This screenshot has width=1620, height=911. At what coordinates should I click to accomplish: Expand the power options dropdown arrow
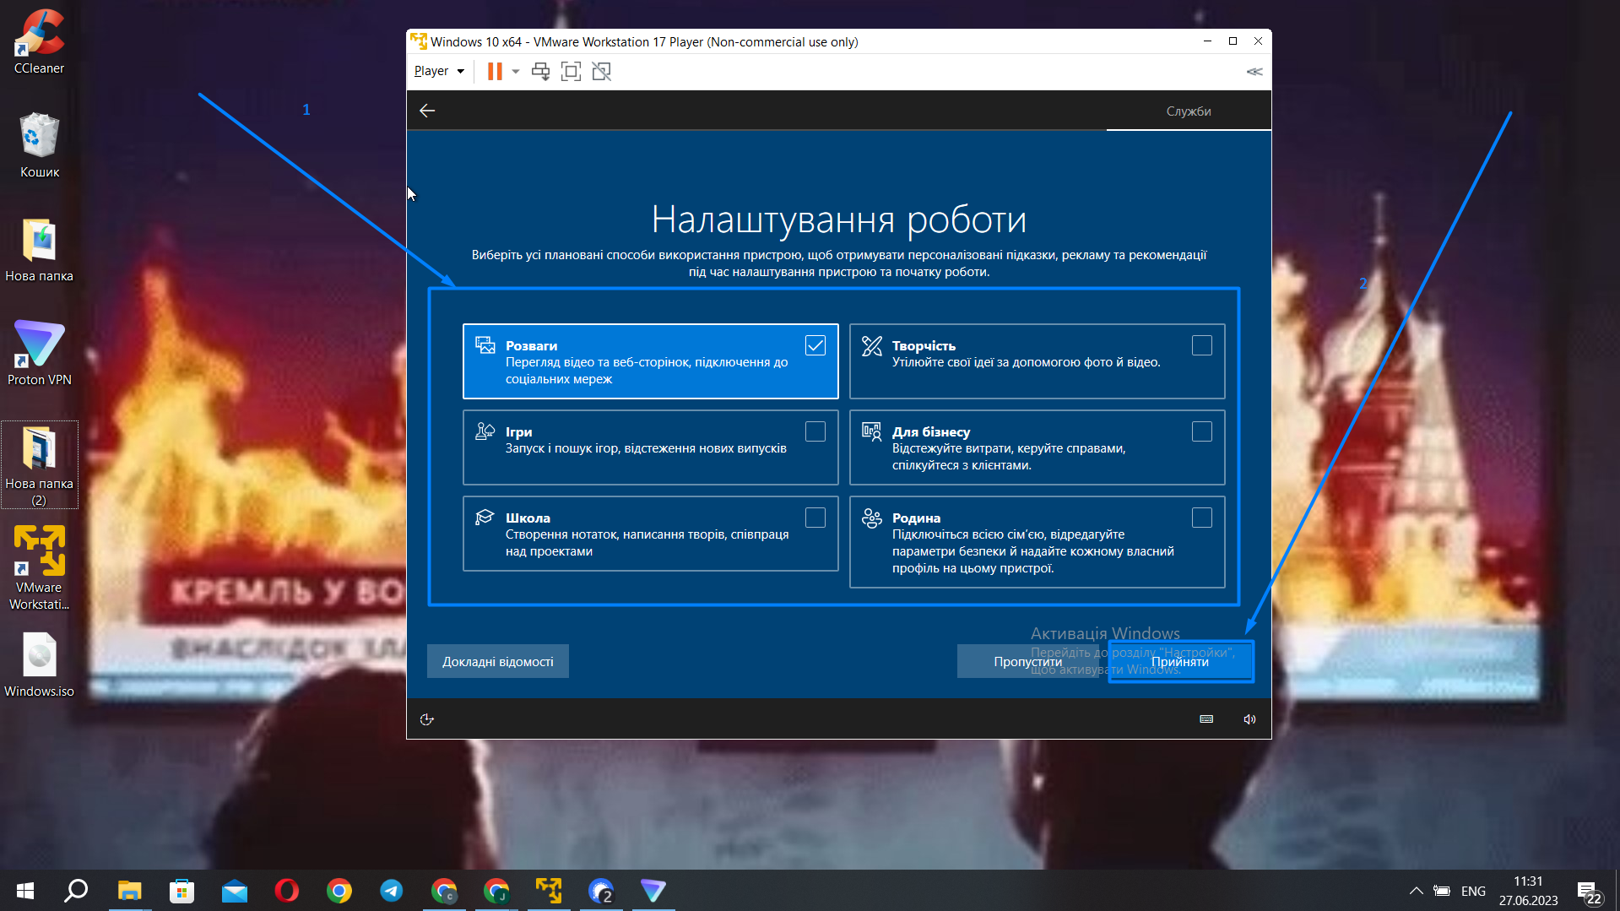click(x=516, y=72)
